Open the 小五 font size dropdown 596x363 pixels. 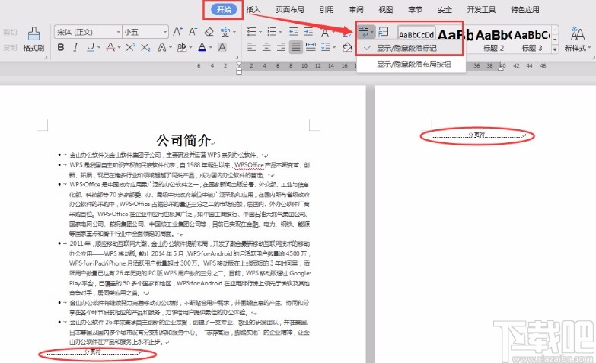pos(165,32)
